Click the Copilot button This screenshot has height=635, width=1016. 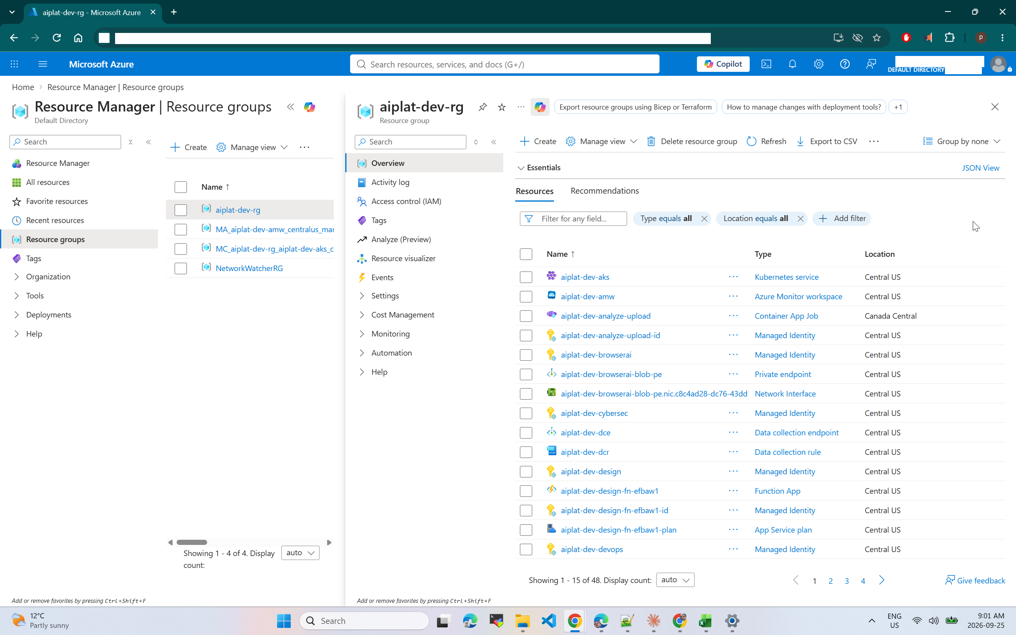pyautogui.click(x=723, y=64)
